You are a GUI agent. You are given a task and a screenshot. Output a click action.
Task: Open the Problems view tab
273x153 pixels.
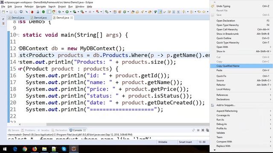pyautogui.click(x=28, y=130)
